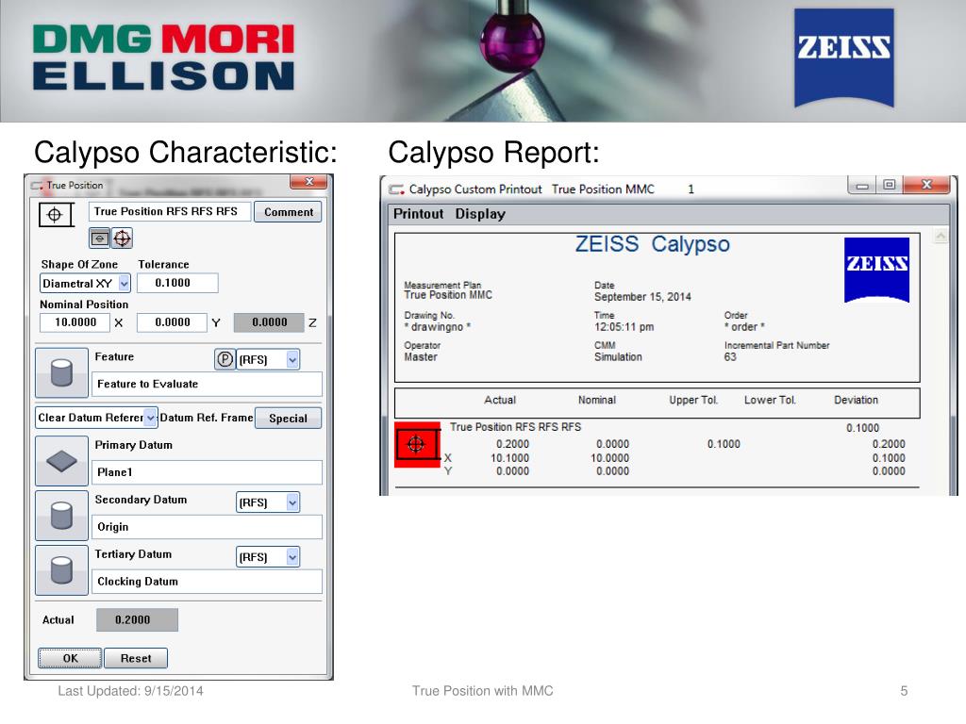Image resolution: width=966 pixels, height=724 pixels.
Task: Click the Feature to Evaluate field
Action: click(207, 385)
